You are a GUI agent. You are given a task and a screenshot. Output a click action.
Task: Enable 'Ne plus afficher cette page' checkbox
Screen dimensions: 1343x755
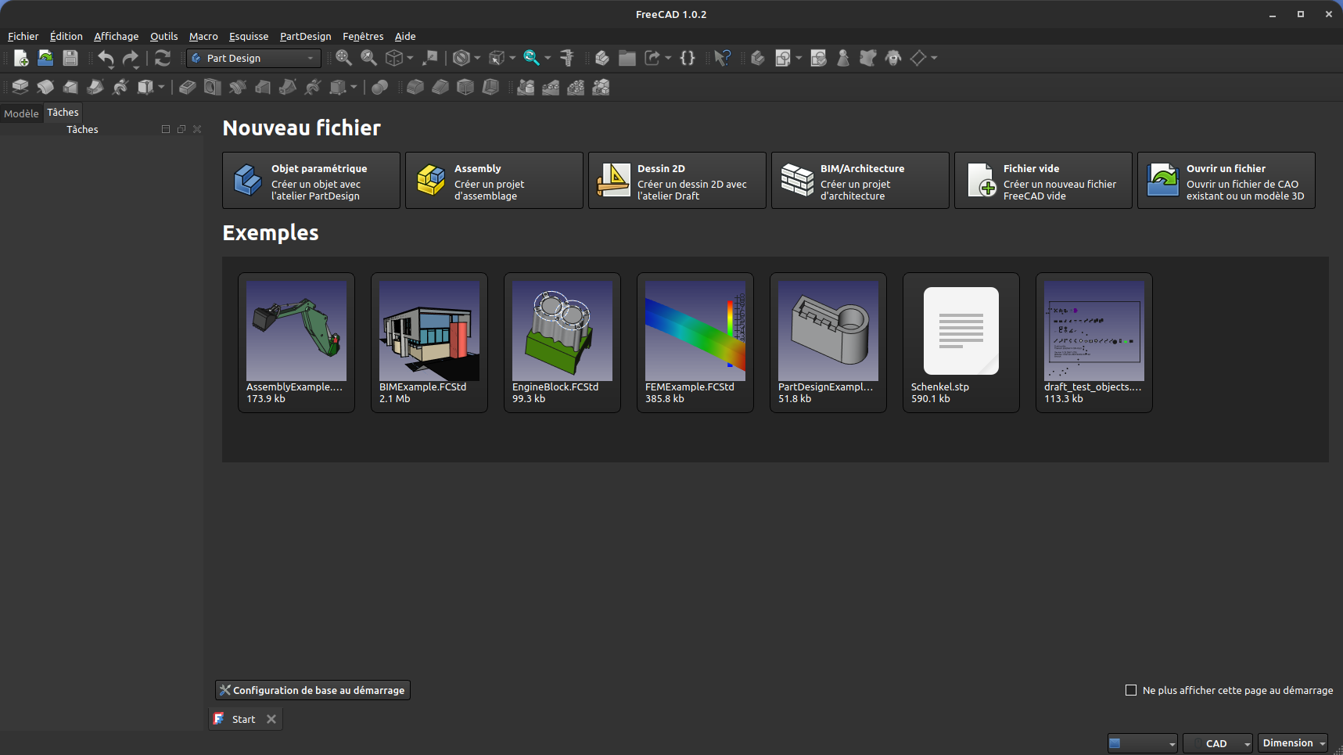pyautogui.click(x=1130, y=690)
